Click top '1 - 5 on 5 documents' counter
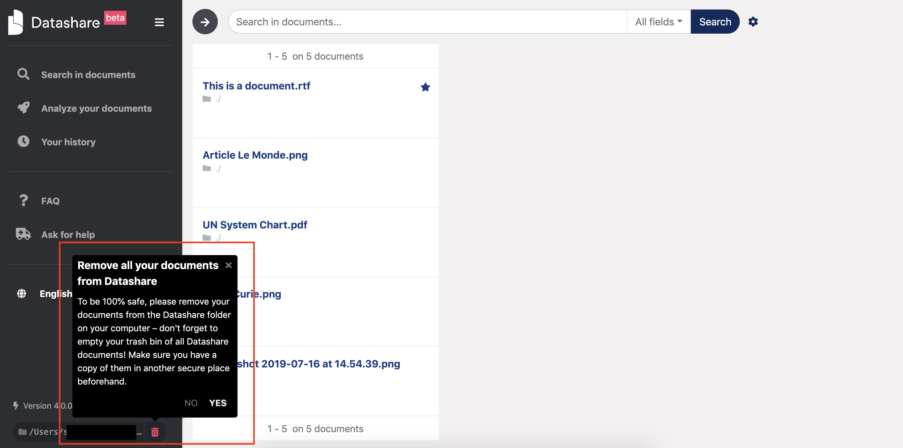This screenshot has width=903, height=448. [315, 56]
